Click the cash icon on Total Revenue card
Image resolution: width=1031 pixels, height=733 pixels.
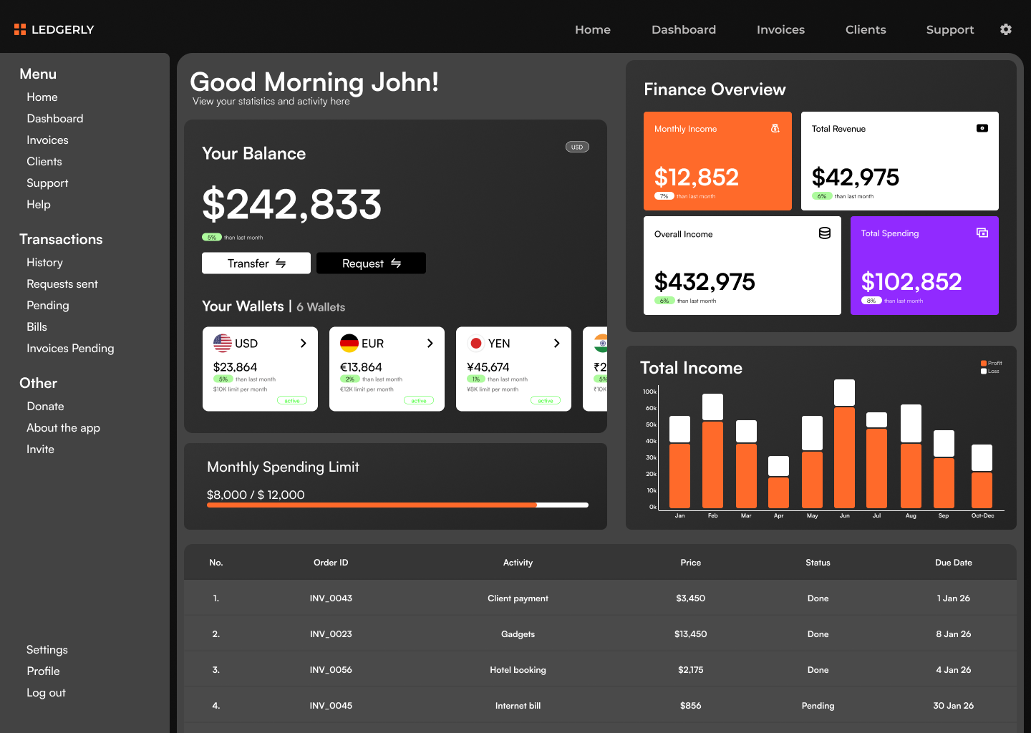[x=982, y=128]
